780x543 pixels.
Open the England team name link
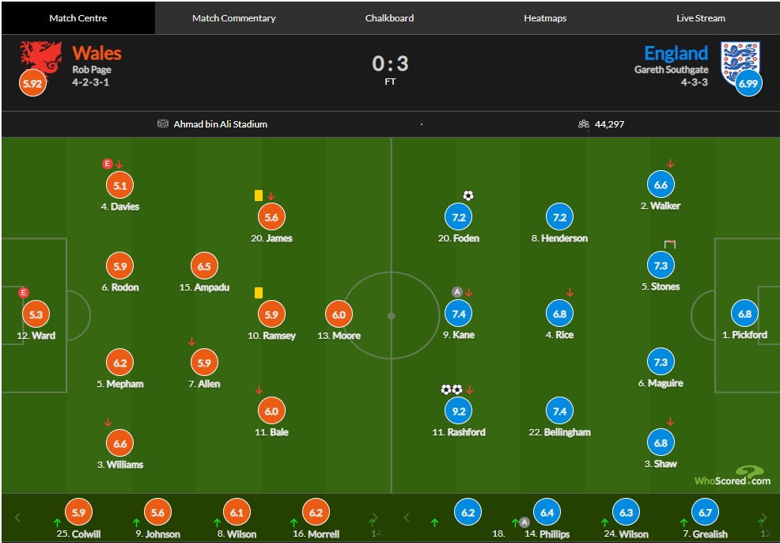coord(676,53)
